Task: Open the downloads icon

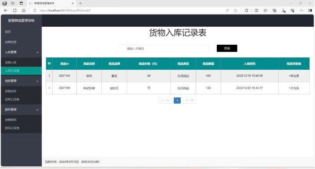Action: click(284, 11)
